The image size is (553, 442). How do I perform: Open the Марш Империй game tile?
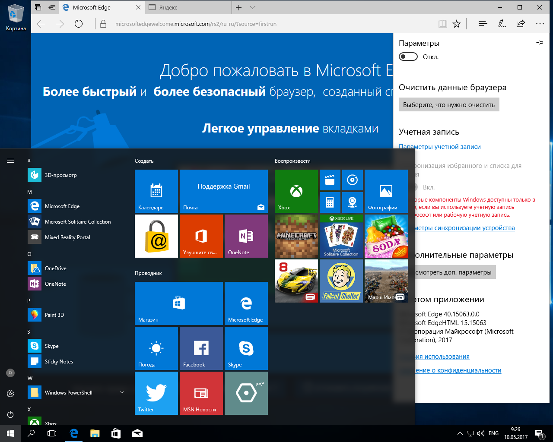[x=386, y=281]
